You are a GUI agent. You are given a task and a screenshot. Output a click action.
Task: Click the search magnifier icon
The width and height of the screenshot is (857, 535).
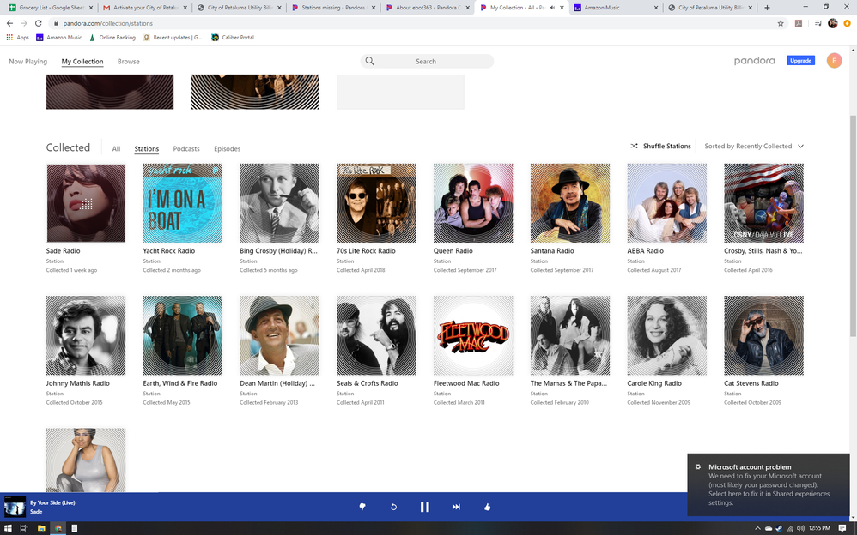(370, 61)
